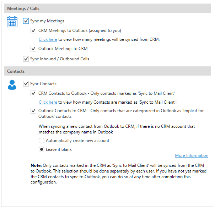
Task: Disable Outlook Meetings to CRM checkbox
Action: click(34, 49)
